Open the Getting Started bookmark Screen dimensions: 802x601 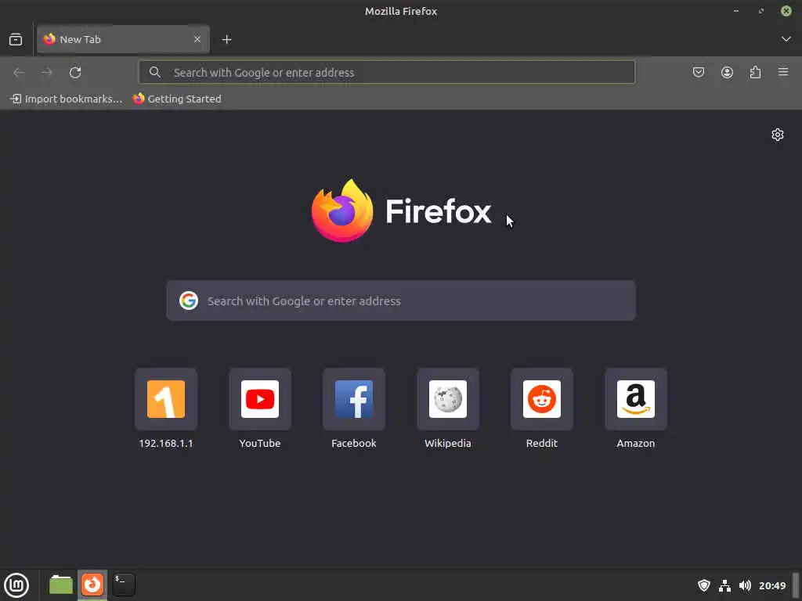coord(177,99)
